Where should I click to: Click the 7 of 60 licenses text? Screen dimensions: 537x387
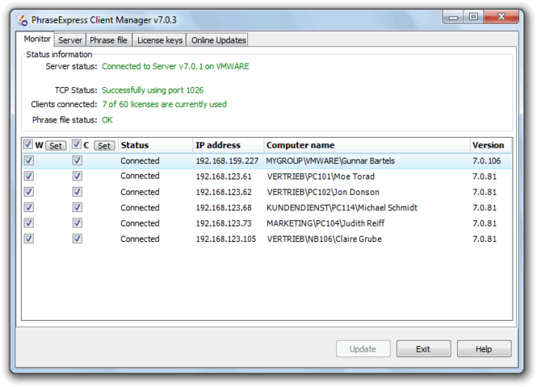pyautogui.click(x=164, y=104)
